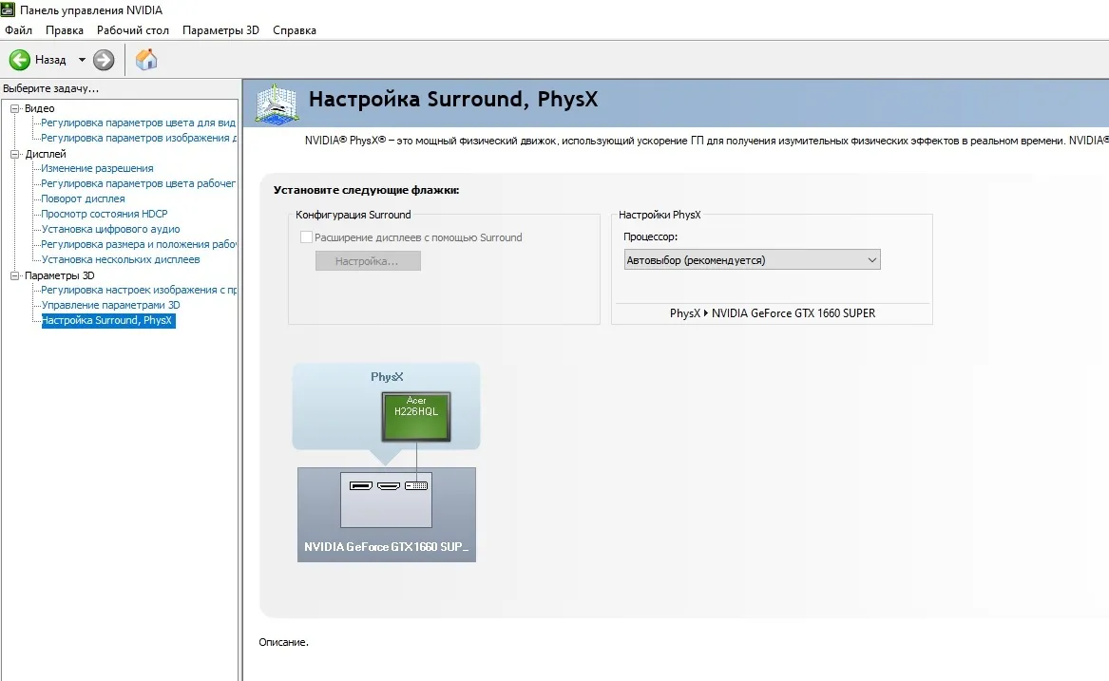Image resolution: width=1109 pixels, height=681 pixels.
Task: Click the PhysX label in diagram
Action: (387, 377)
